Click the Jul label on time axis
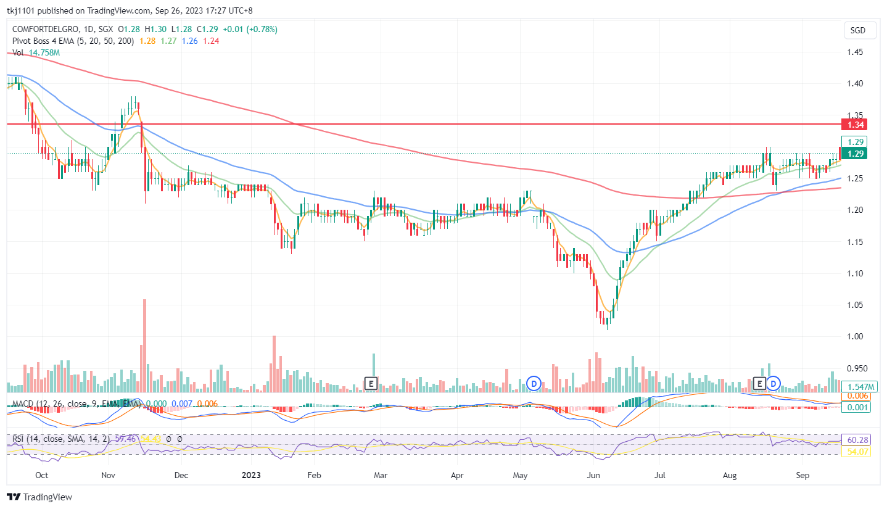 pyautogui.click(x=659, y=476)
